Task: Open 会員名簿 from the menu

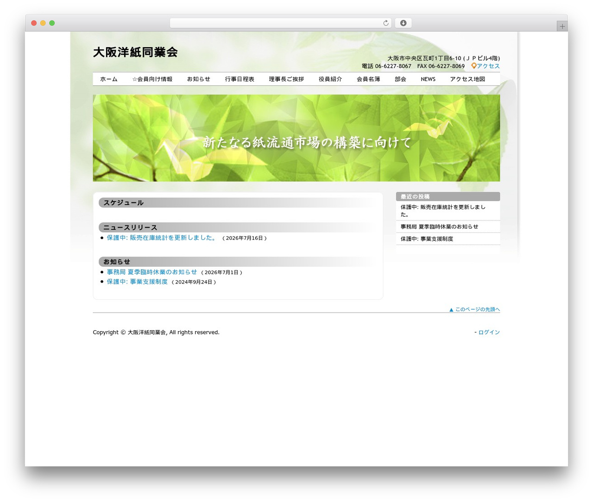Action: point(368,79)
